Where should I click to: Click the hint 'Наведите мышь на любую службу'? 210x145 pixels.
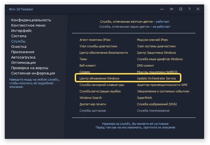tap(35, 83)
